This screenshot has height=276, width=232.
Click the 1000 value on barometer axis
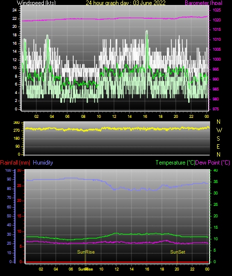pos(217,59)
